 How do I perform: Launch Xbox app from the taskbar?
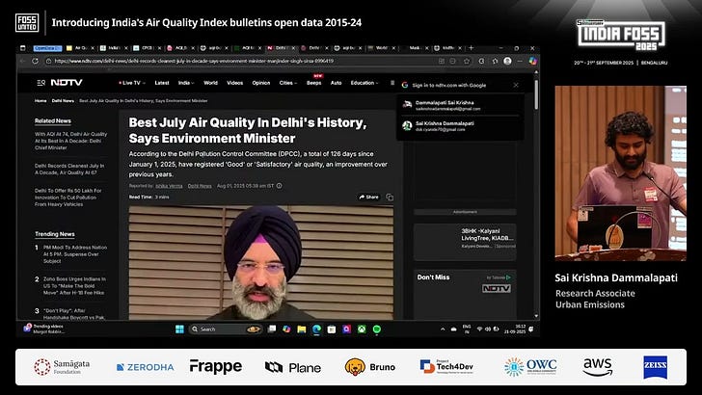tap(362, 329)
